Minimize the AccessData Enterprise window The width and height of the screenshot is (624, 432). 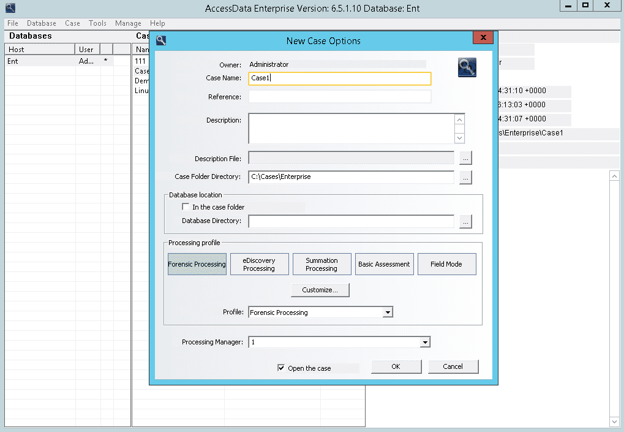pyautogui.click(x=568, y=6)
